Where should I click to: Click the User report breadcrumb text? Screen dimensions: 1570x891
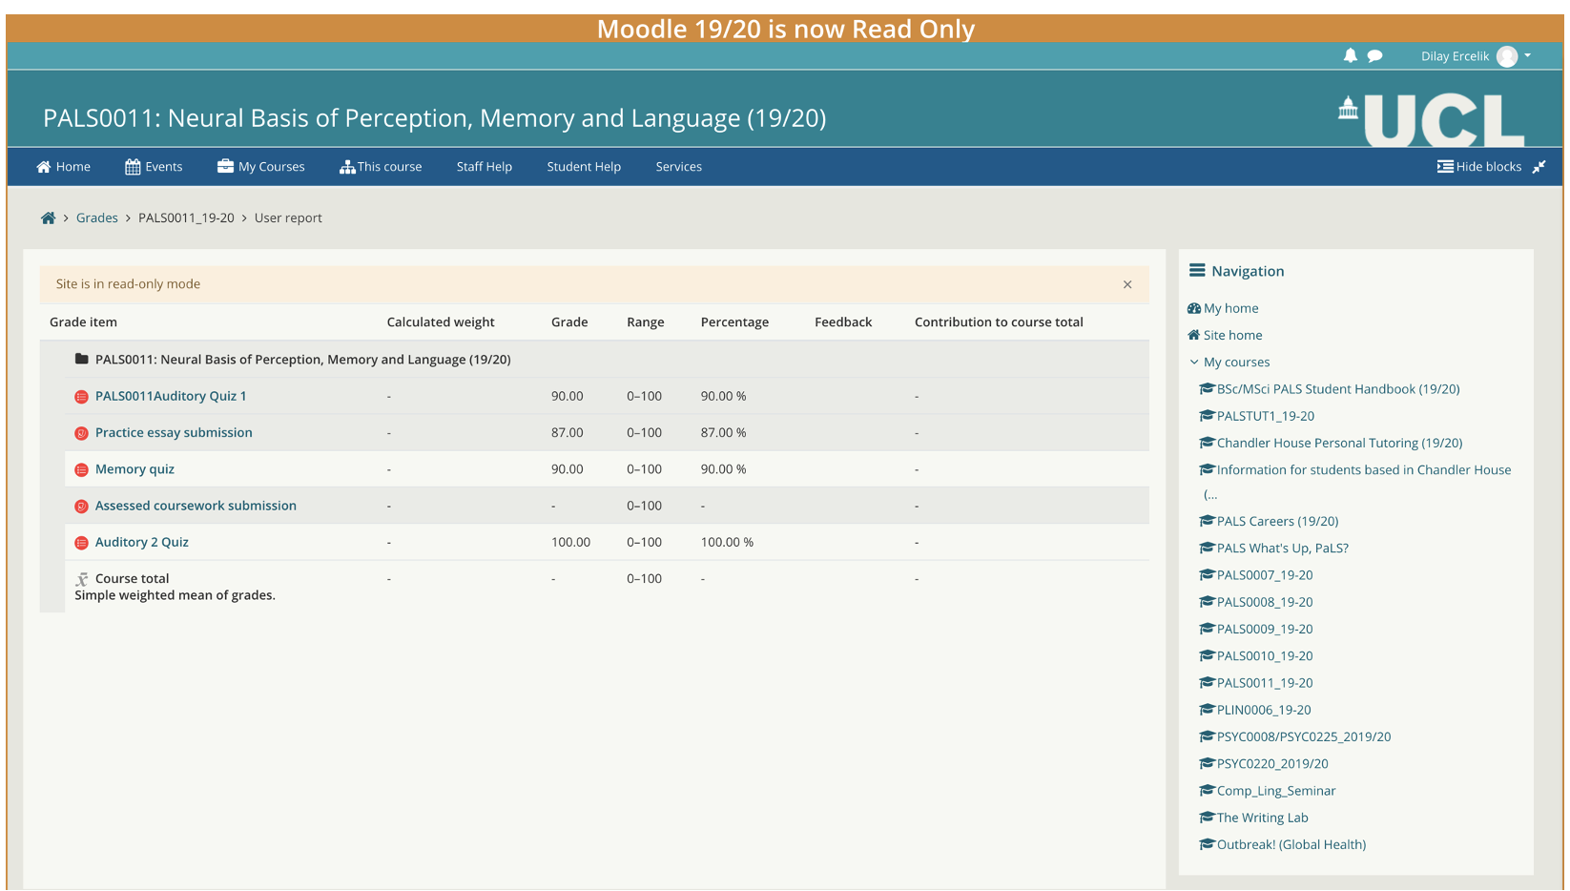pyautogui.click(x=288, y=218)
